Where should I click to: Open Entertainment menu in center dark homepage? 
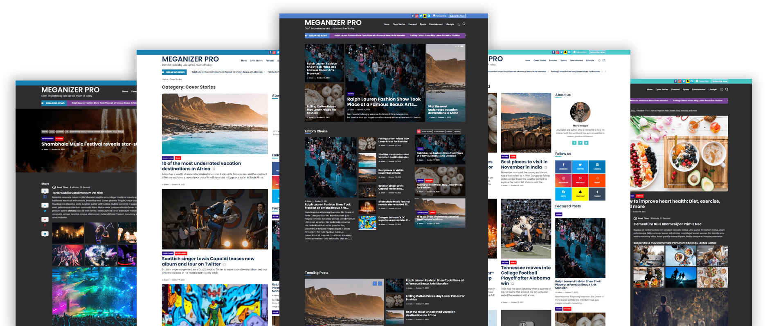coord(436,24)
